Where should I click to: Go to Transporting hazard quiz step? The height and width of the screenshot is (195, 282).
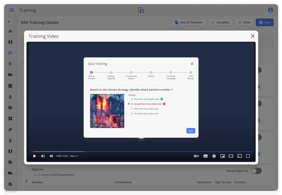pyautogui.click(x=131, y=72)
